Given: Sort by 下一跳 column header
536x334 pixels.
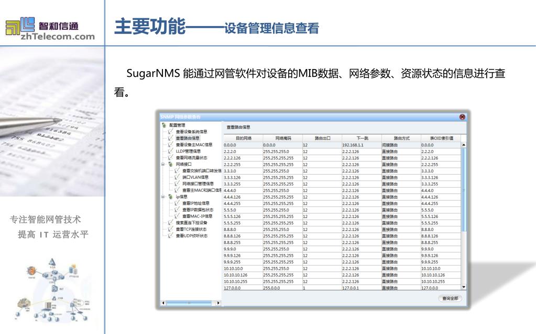Looking at the screenshot, I should (362, 138).
